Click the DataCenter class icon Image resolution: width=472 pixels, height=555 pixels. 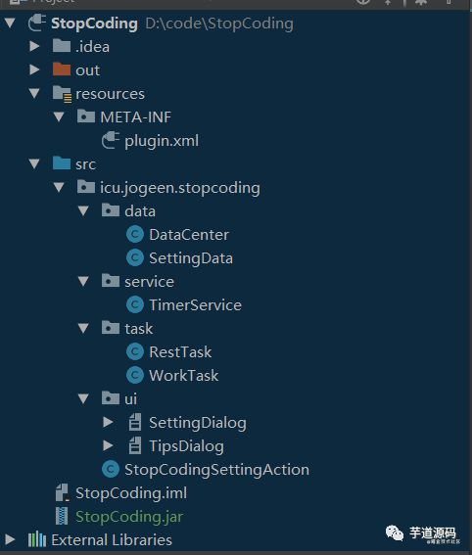coord(135,234)
